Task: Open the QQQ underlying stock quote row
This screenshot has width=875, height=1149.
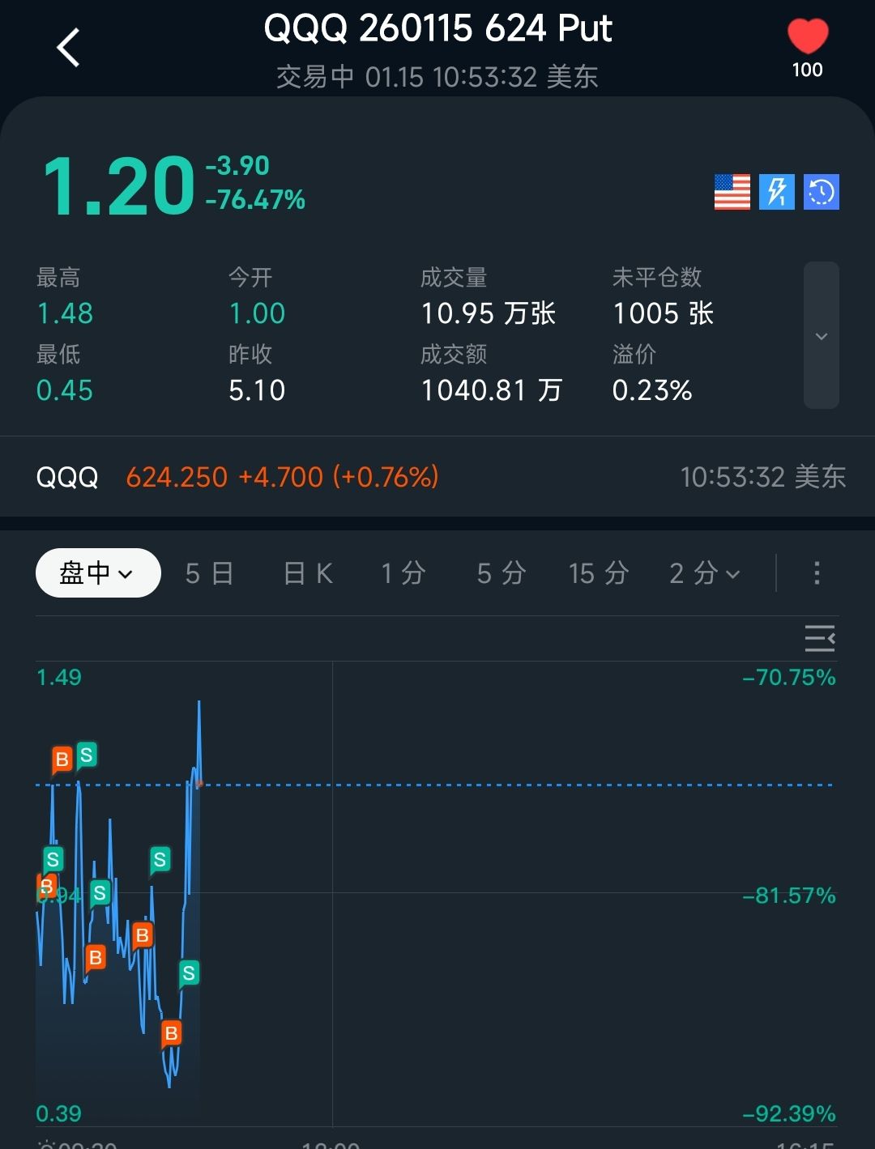Action: [x=437, y=477]
